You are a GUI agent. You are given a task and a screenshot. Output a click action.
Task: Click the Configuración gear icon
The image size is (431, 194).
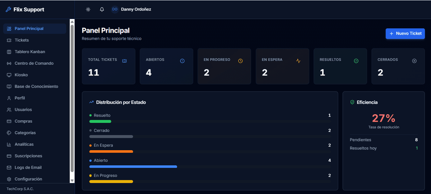(9, 179)
